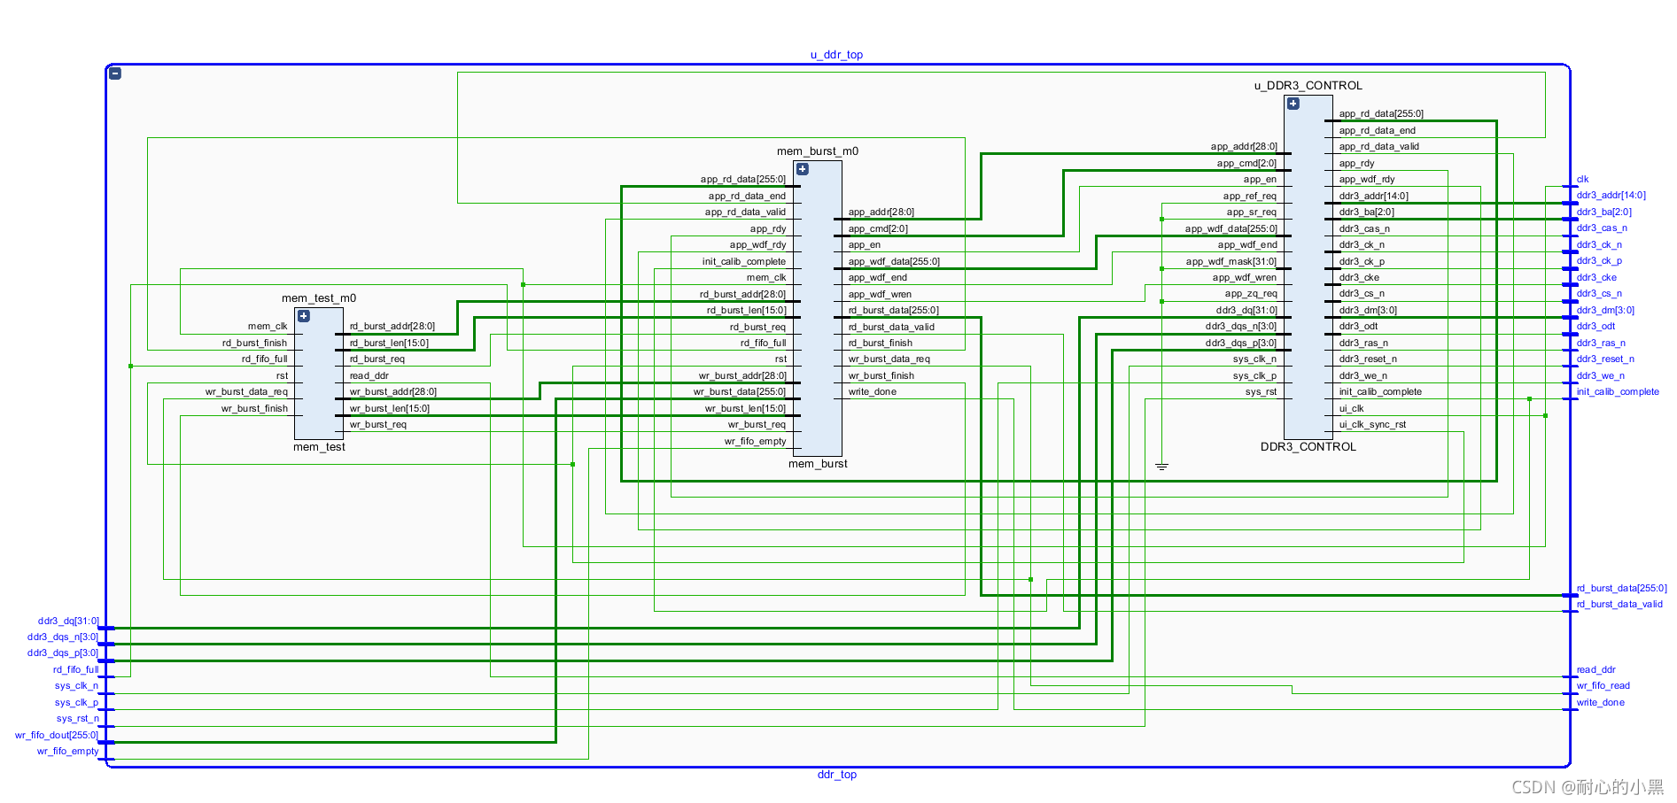Image resolution: width=1677 pixels, height=803 pixels.
Task: Click mem_test rd_burst_len[15:0] output pin
Action: click(389, 344)
